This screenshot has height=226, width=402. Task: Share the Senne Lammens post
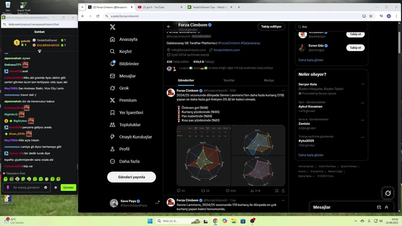click(283, 191)
